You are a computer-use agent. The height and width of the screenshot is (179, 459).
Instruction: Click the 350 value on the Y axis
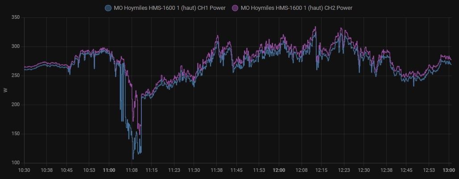pyautogui.click(x=16, y=17)
